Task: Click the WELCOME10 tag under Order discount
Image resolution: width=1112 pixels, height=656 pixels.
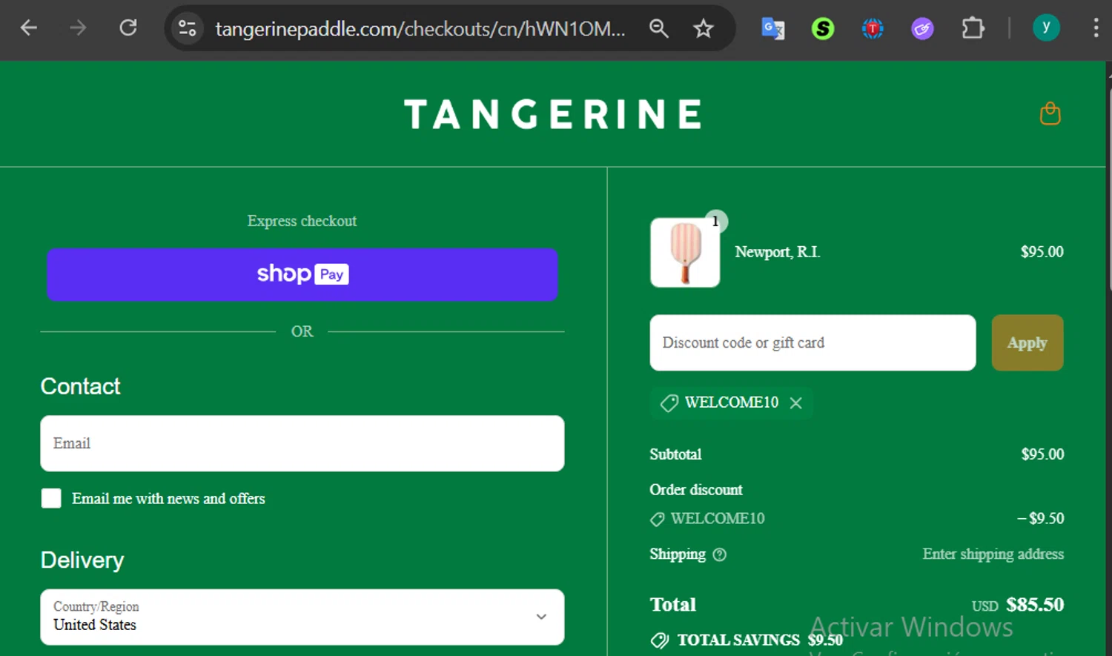Action: point(707,518)
